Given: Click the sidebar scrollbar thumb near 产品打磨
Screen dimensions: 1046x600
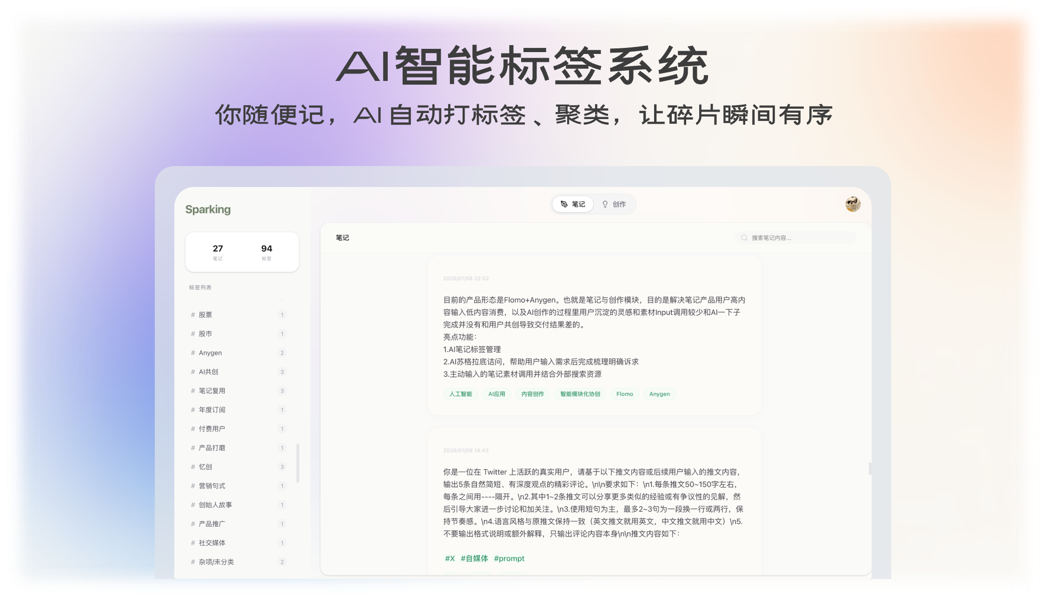Looking at the screenshot, I should tap(298, 453).
